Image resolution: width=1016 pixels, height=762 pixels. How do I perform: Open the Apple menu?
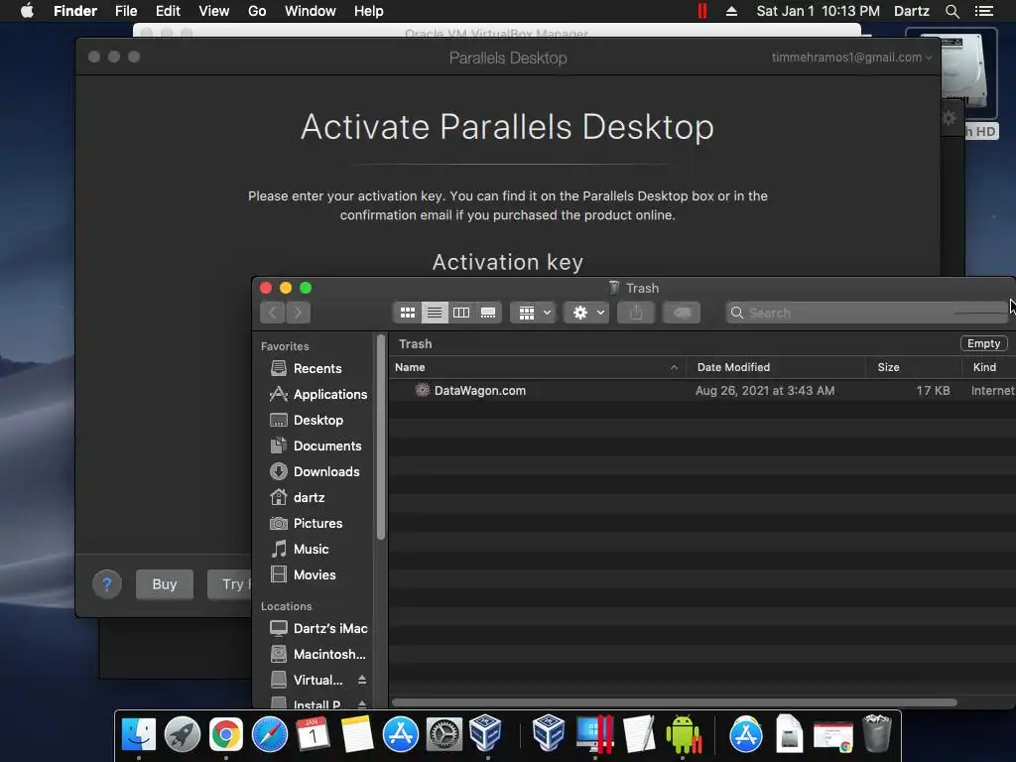pos(27,11)
